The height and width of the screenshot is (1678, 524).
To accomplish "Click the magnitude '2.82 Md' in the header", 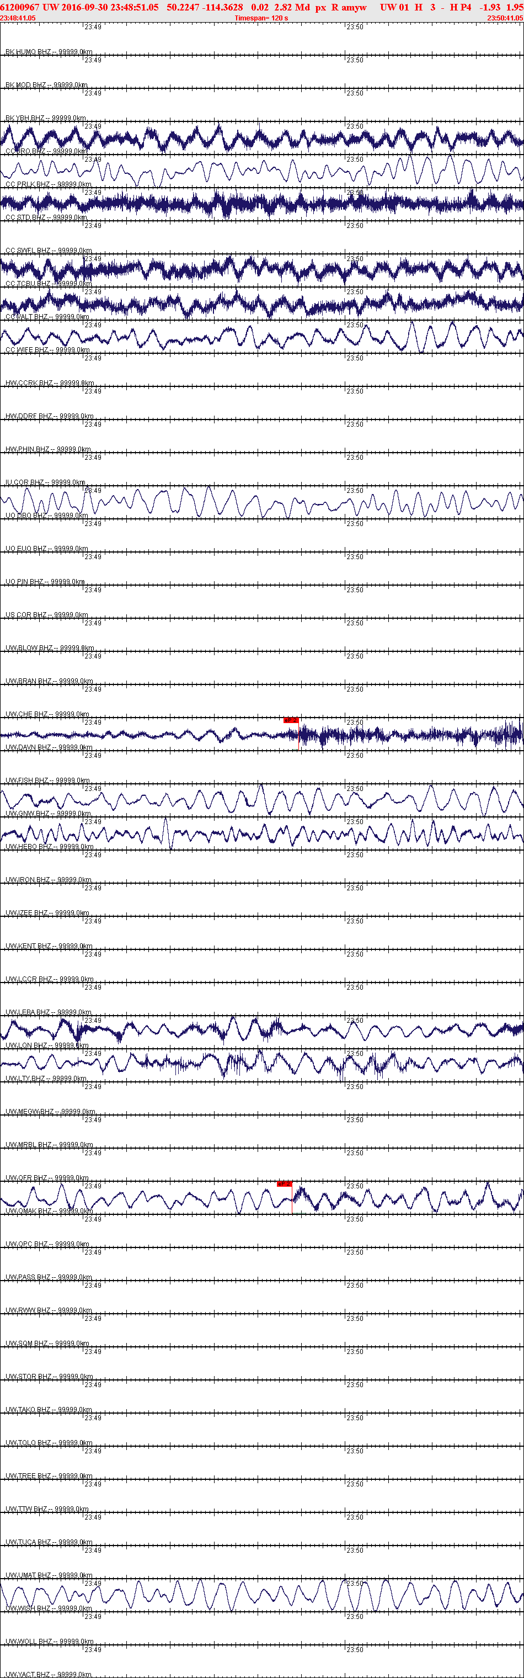I will click(x=292, y=7).
